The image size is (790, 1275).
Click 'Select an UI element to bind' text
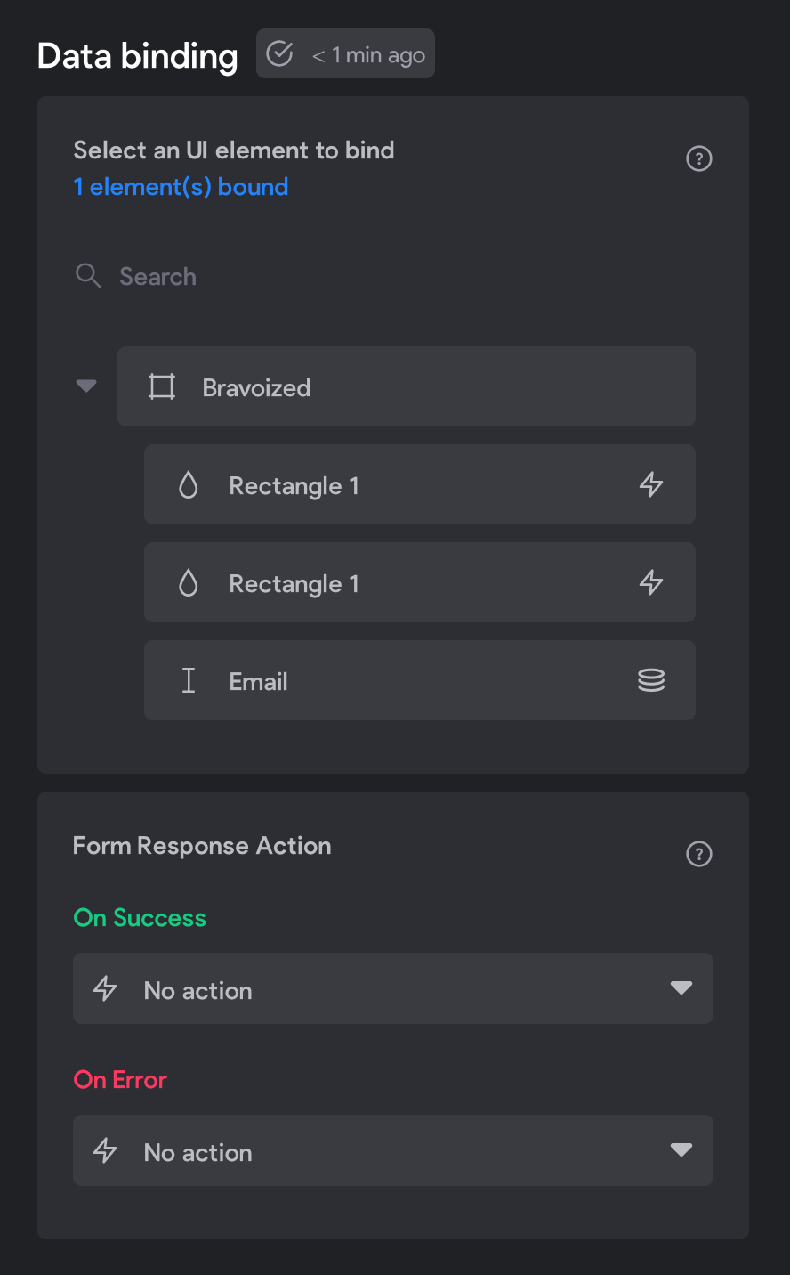[x=234, y=150]
